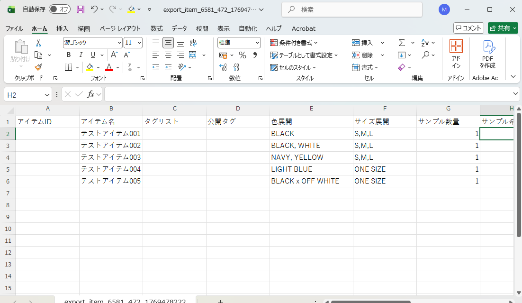Open the PDFを作成 Acrobat tool
The height and width of the screenshot is (303, 522).
488,55
